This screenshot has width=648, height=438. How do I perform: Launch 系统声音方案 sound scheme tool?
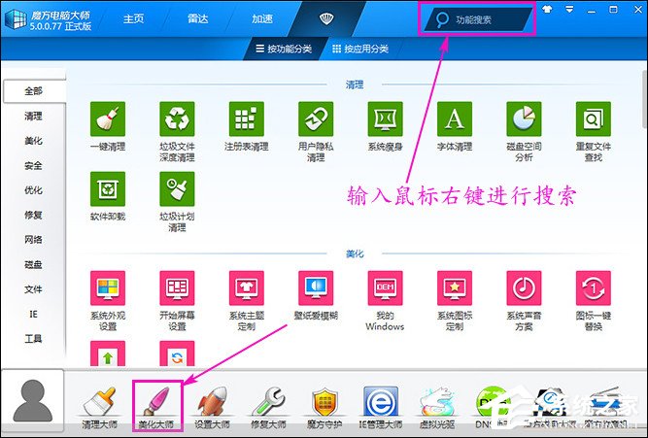point(524,288)
